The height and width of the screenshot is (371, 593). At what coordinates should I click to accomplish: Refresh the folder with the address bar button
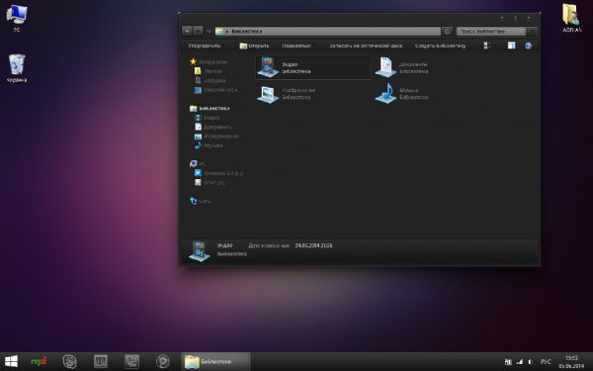pos(447,31)
